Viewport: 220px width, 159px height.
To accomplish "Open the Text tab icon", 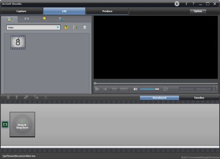I will [61, 19].
